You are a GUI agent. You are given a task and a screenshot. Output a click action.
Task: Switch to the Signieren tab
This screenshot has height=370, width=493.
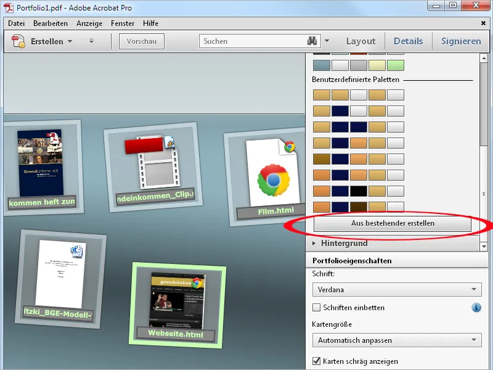tap(461, 41)
